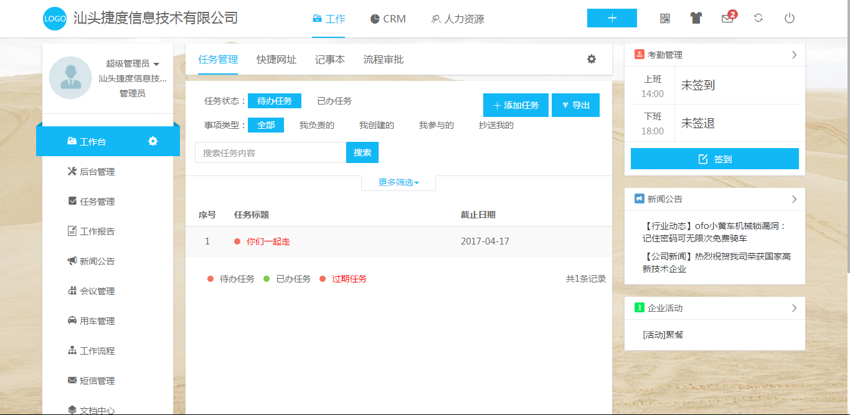Click the 添加任务 button
The width and height of the screenshot is (850, 415).
[516, 105]
